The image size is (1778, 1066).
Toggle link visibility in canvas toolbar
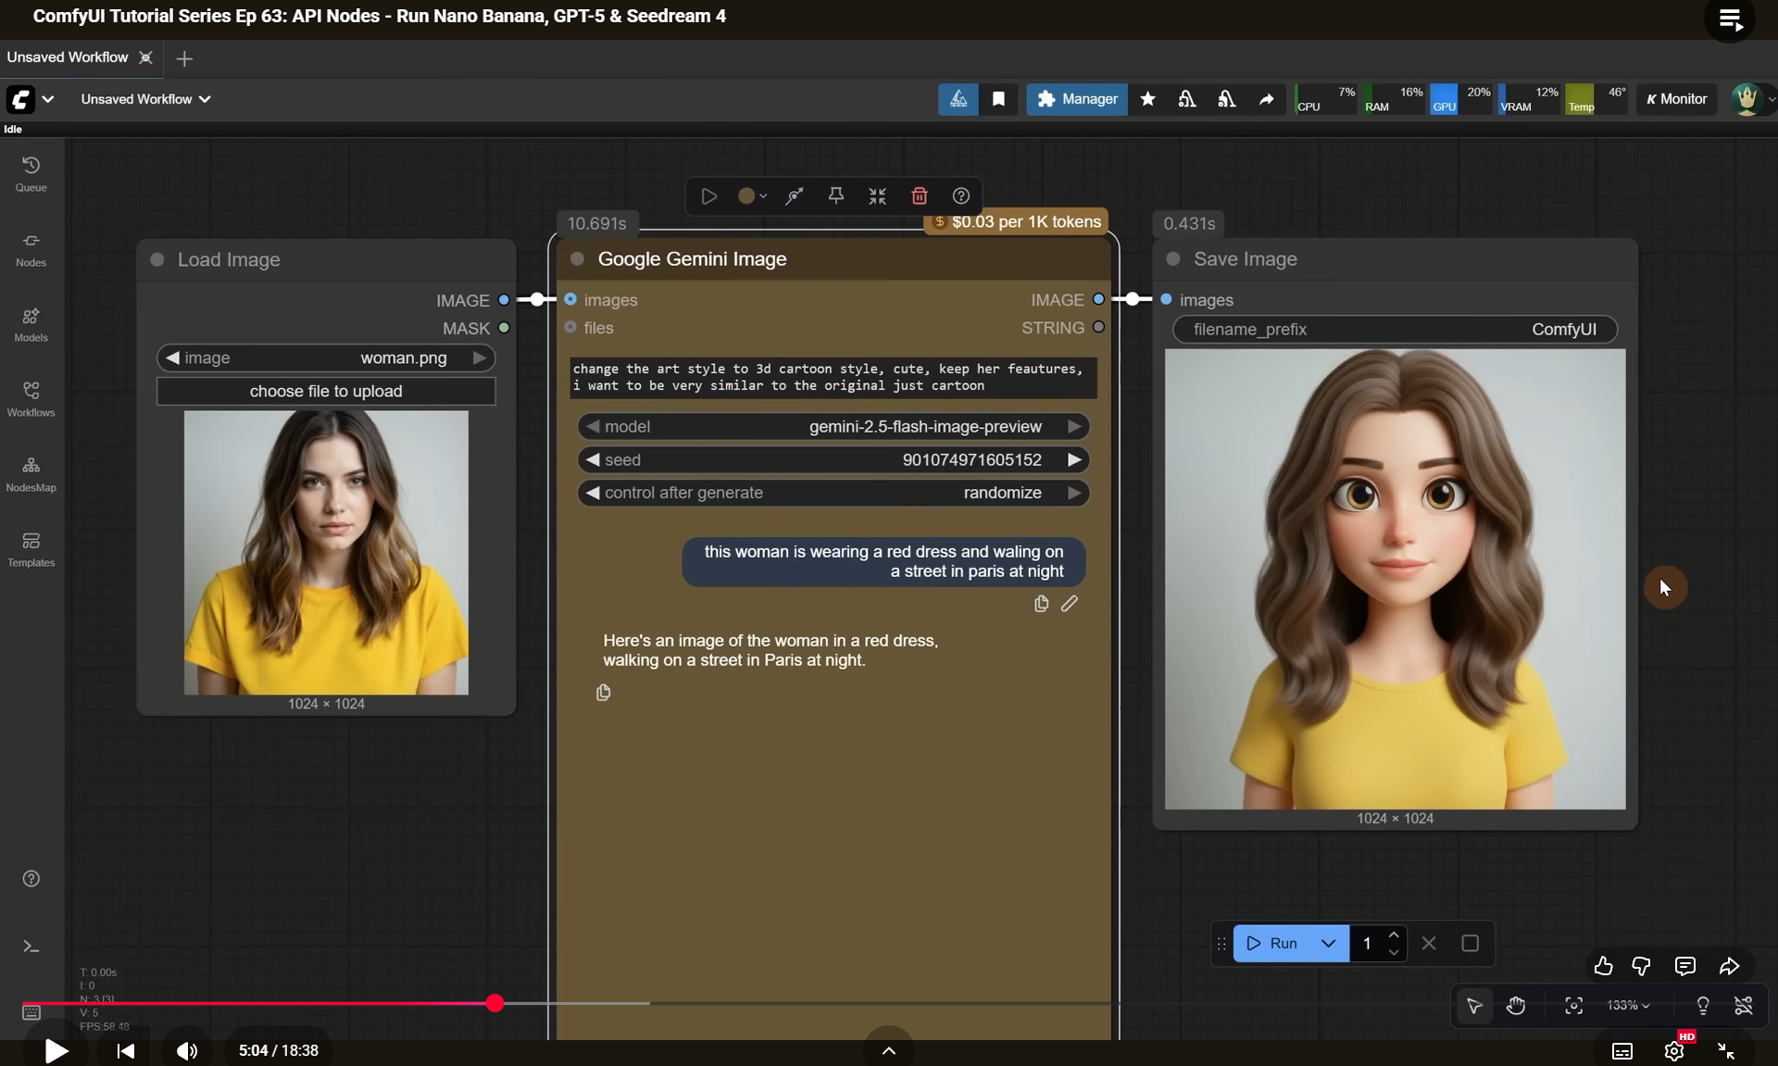tap(1743, 1006)
